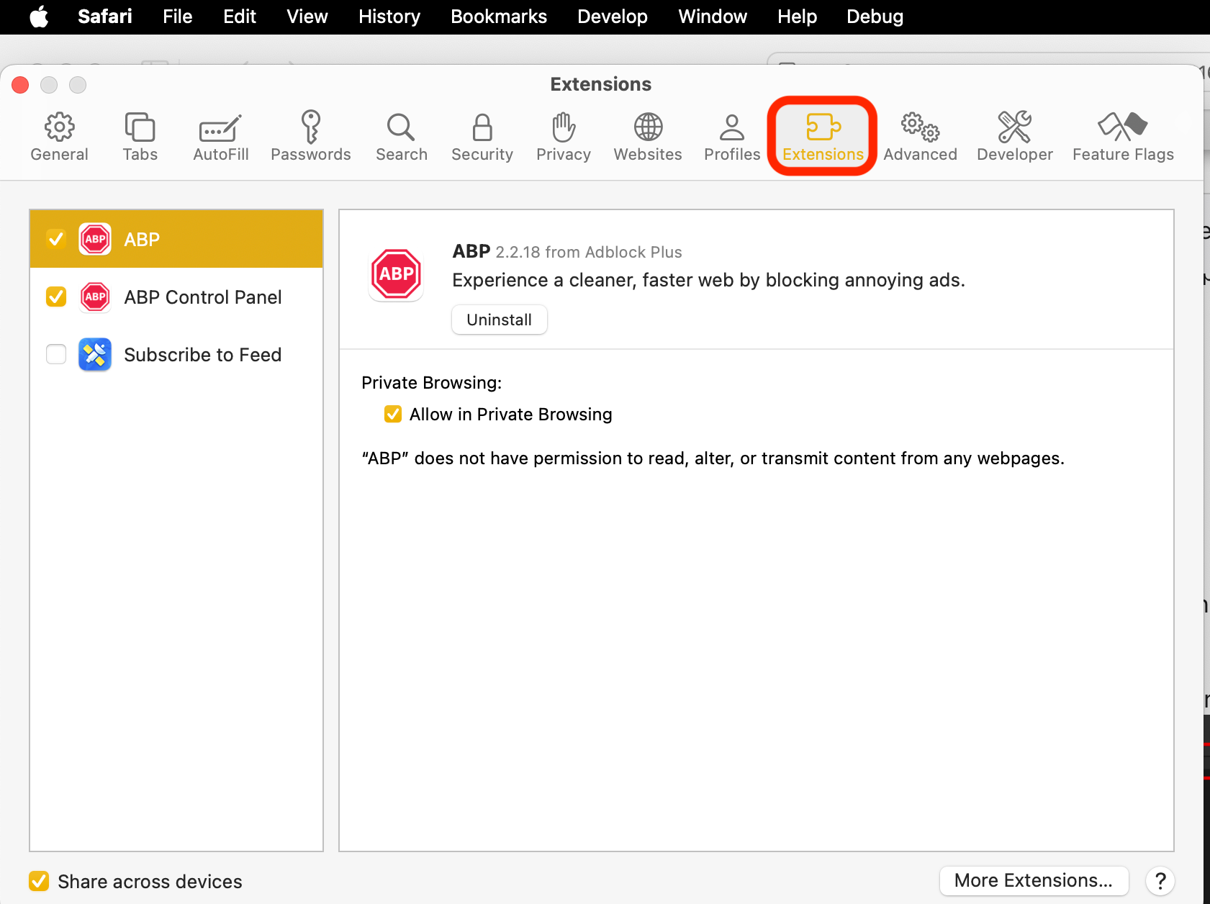Image resolution: width=1210 pixels, height=904 pixels.
Task: Open the Passwords settings pane
Action: pos(310,137)
